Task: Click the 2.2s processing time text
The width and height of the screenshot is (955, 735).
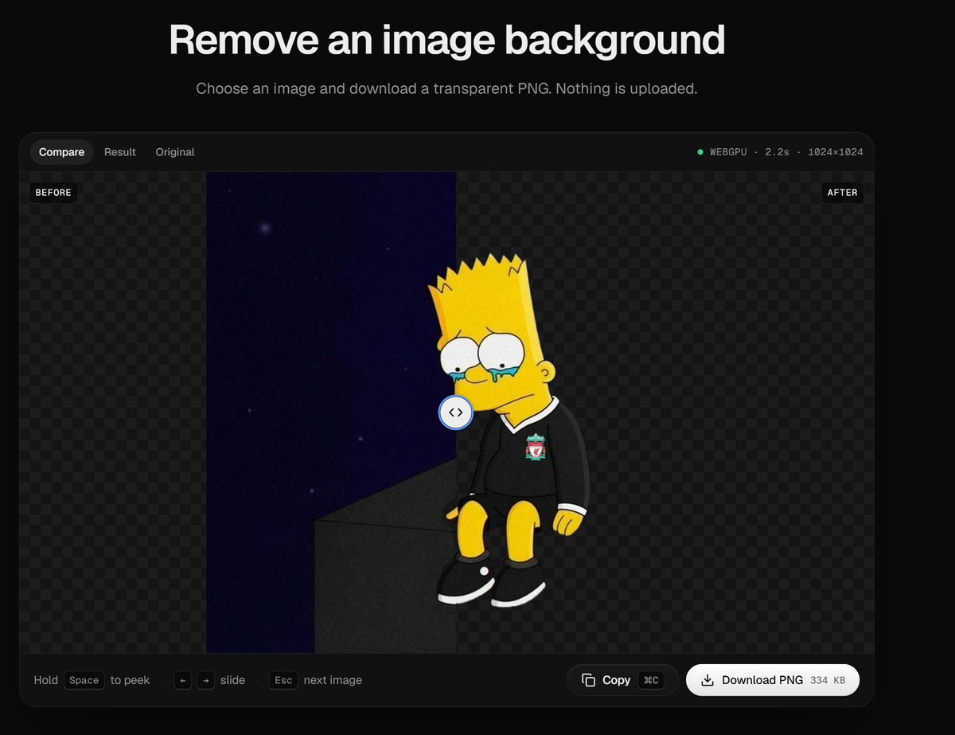Action: 777,152
